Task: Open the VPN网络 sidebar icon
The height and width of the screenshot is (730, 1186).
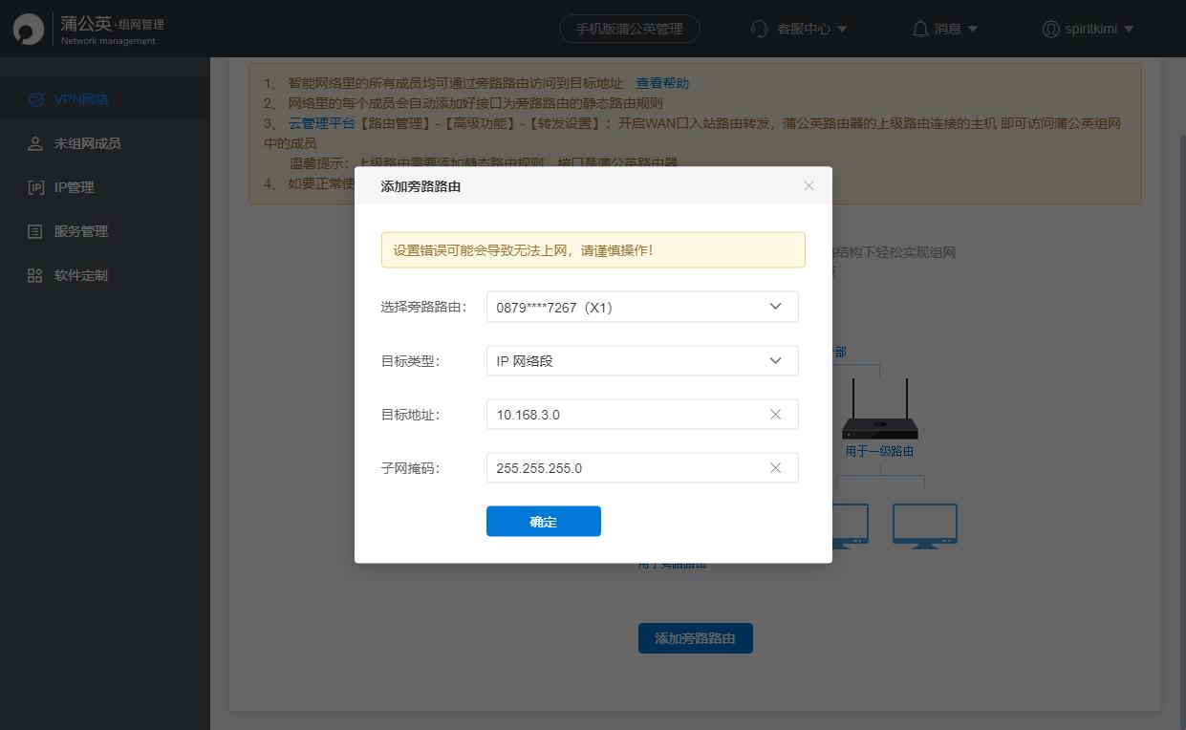Action: click(35, 99)
